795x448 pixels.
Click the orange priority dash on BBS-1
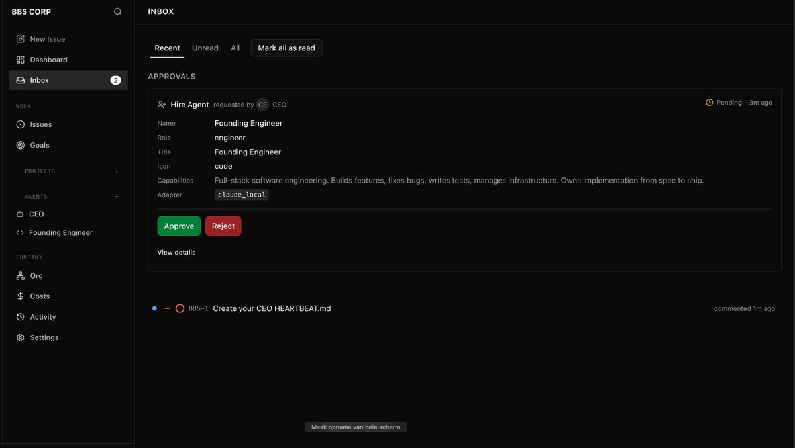pyautogui.click(x=167, y=308)
